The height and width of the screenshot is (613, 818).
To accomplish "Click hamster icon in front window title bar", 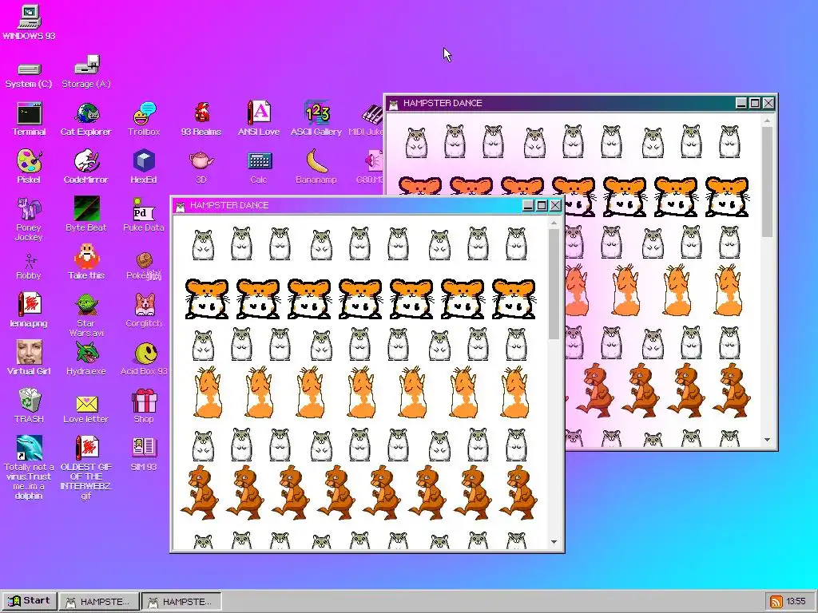I will [x=181, y=206].
